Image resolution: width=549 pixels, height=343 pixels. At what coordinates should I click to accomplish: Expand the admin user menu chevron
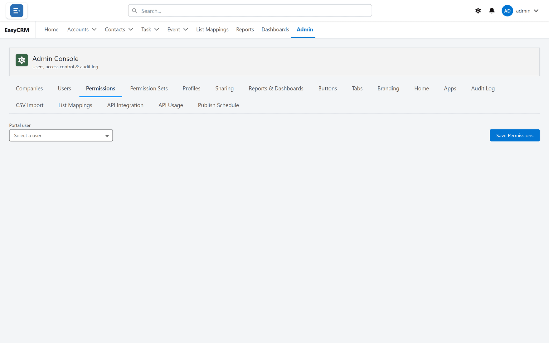536,11
